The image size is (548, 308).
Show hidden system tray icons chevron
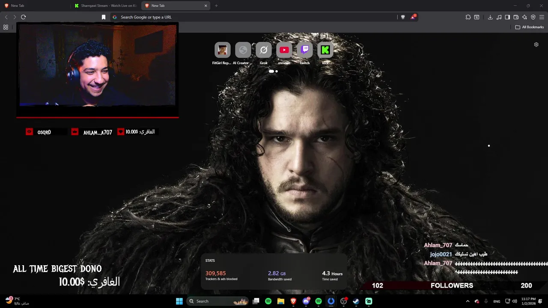pyautogui.click(x=468, y=301)
